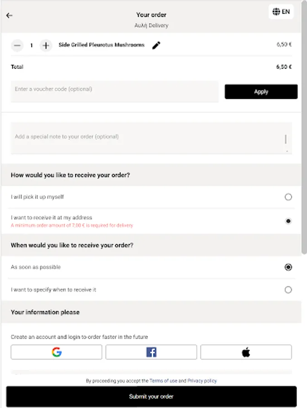Increase mushroom quantity with plus button

coord(46,45)
